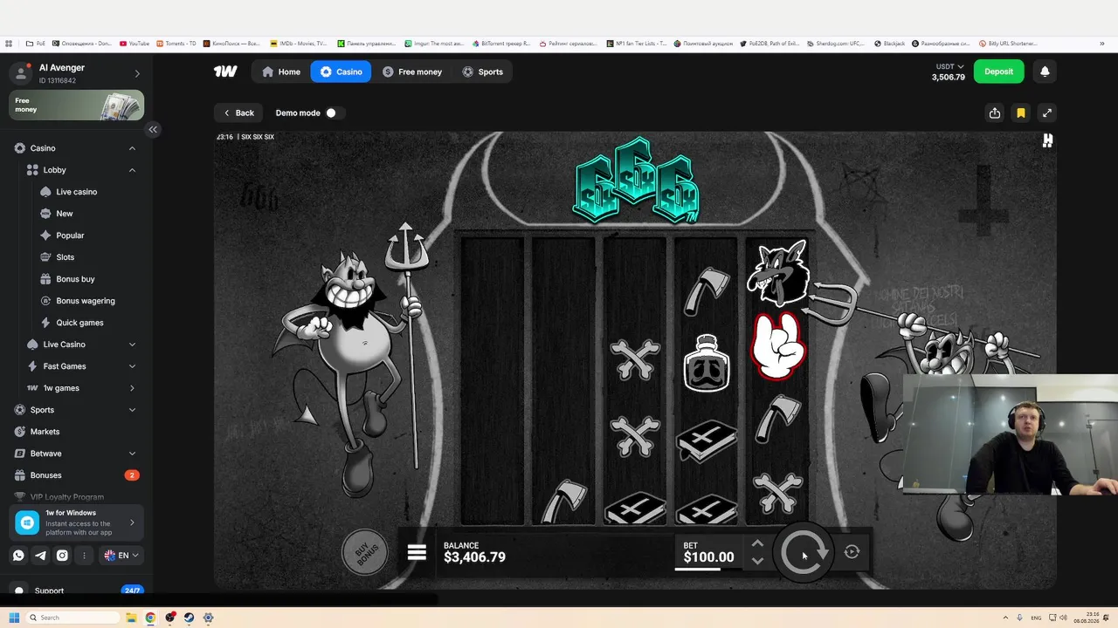The image size is (1118, 628).
Task: Open Bonus wagering category
Action: pyautogui.click(x=86, y=301)
